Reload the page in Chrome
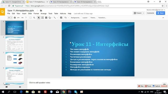The height and width of the screenshot is (94, 168). pyautogui.click(x=9, y=6)
